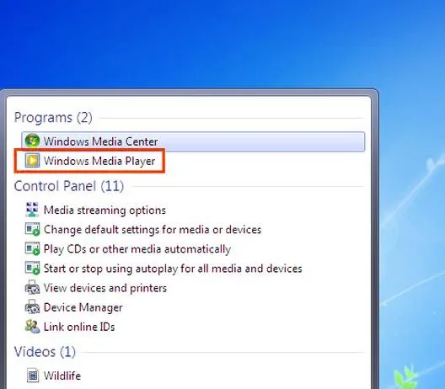Viewport: 445px width, 389px height.
Task: Click the Programs (2) group header
Action: tap(53, 117)
